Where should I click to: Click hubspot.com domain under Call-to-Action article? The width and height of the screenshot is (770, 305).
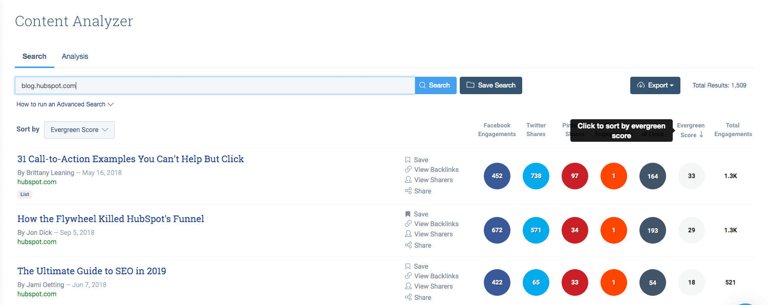coord(37,182)
